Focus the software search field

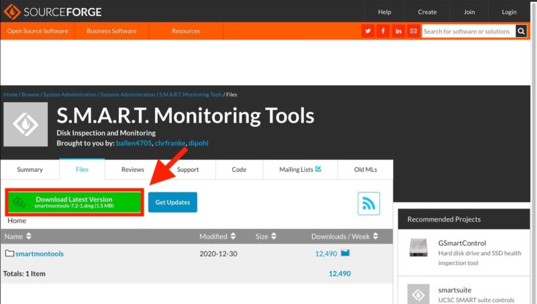coord(468,31)
